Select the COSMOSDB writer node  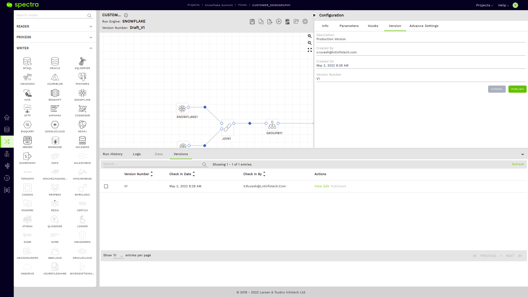click(x=82, y=111)
